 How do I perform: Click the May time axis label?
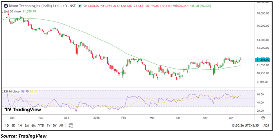tap(205, 118)
